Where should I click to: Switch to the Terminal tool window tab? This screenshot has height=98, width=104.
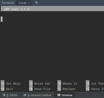(65, 95)
